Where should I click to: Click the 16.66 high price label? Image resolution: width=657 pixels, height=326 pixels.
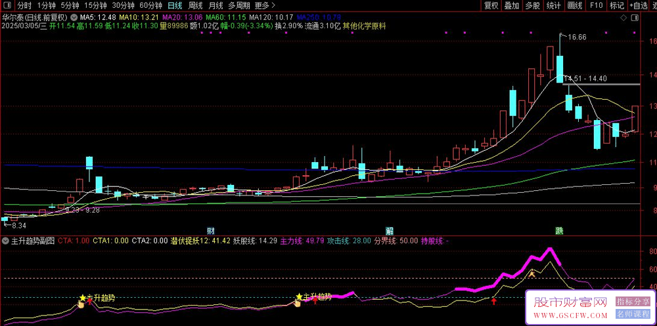577,37
